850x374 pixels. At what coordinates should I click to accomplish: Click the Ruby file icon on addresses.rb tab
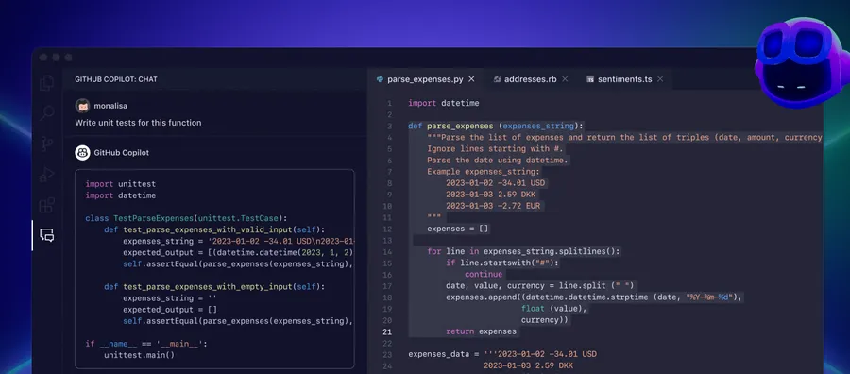pos(497,79)
